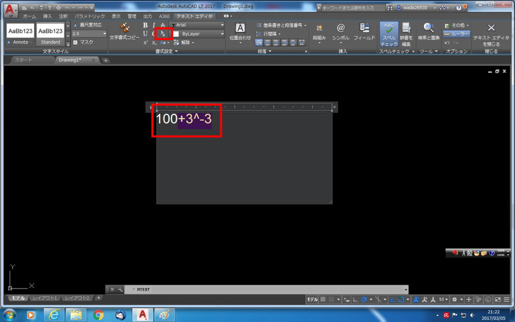Open 箇条書きと段落番号 bullets dropdown

[281, 25]
